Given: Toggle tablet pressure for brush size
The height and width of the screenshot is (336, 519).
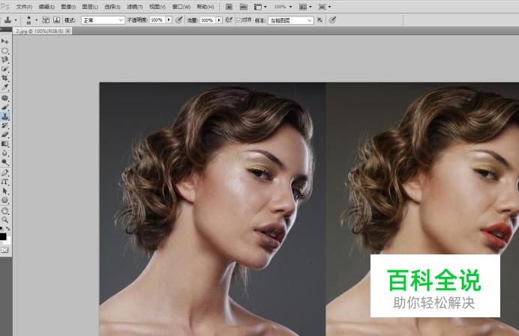Looking at the screenshot, I should 333,20.
